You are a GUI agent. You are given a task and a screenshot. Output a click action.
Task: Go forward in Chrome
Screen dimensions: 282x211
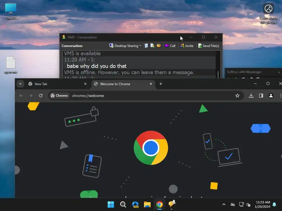tap(31, 96)
